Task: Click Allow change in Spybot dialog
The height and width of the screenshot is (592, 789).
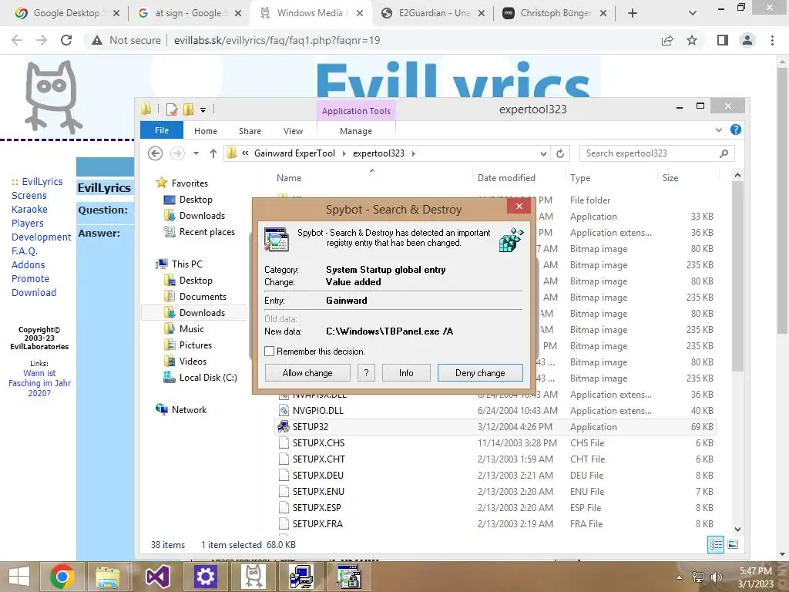Action: point(307,373)
